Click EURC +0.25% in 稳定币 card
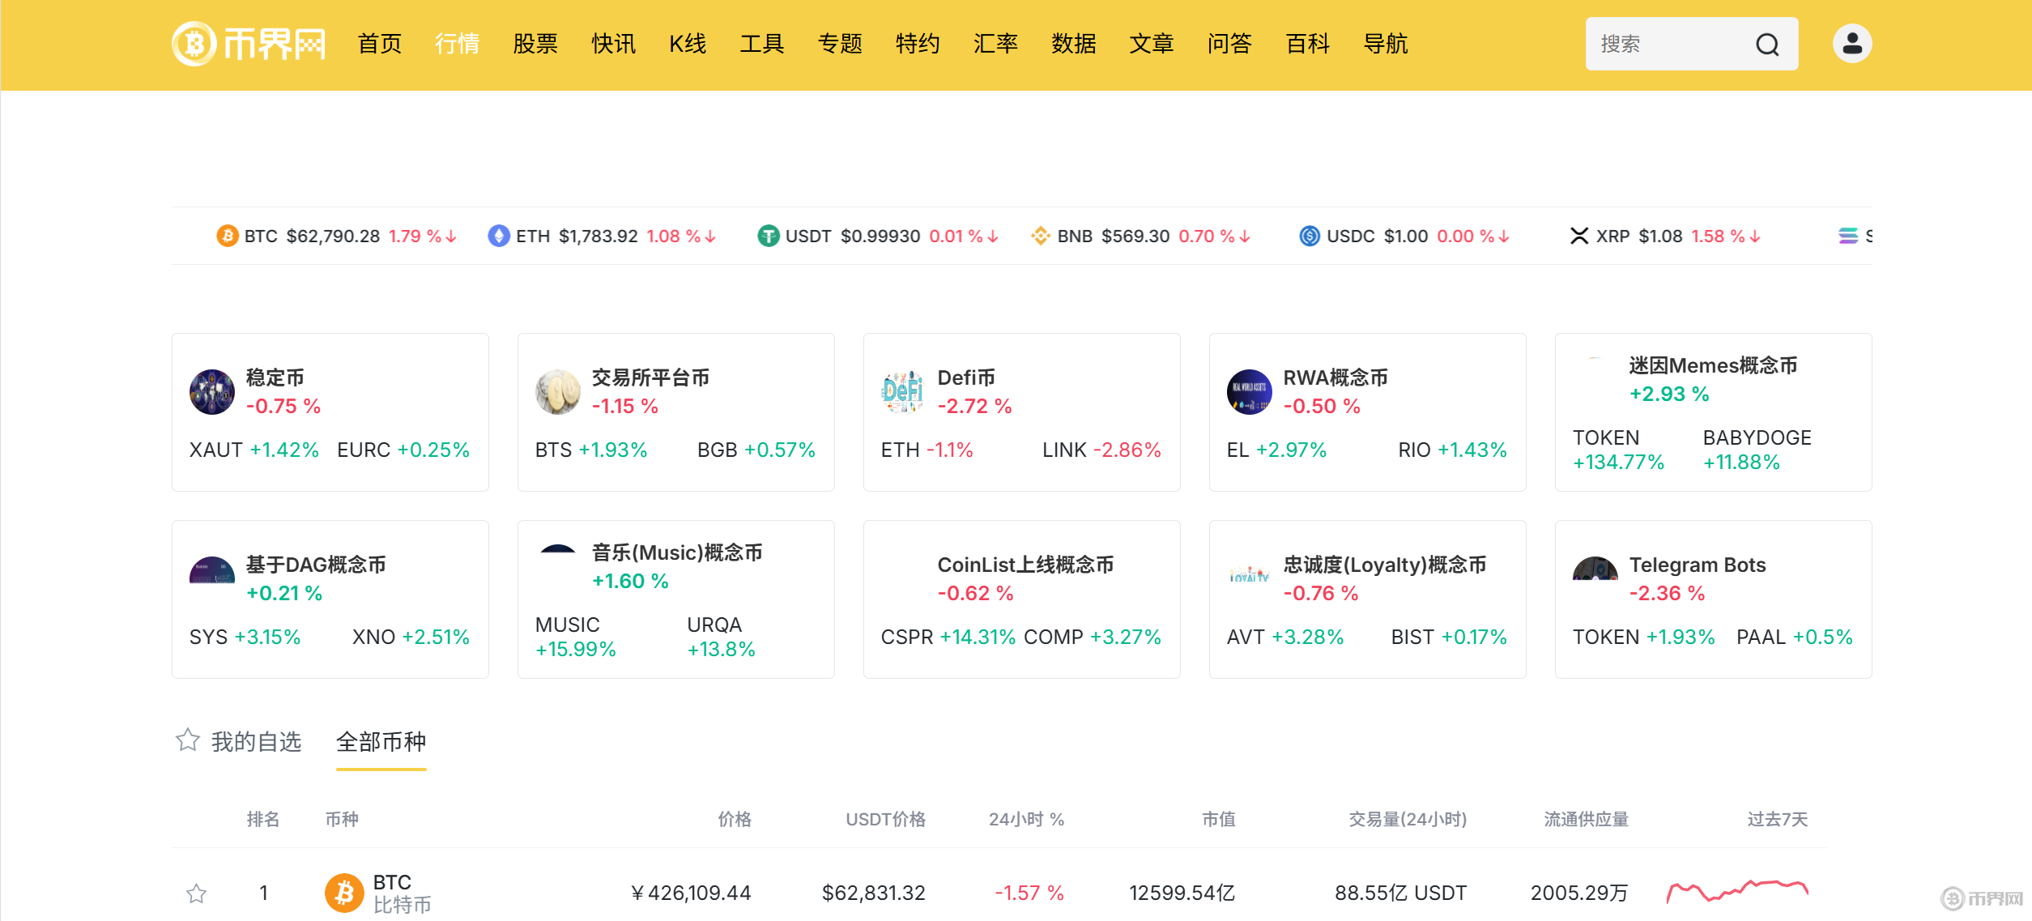The width and height of the screenshot is (2032, 921). 403,450
